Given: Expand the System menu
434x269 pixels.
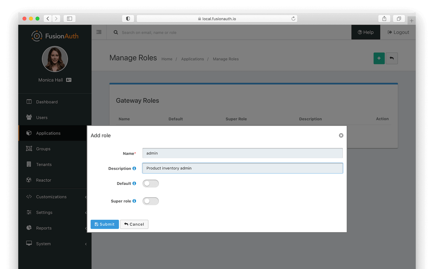Looking at the screenshot, I should coord(55,244).
